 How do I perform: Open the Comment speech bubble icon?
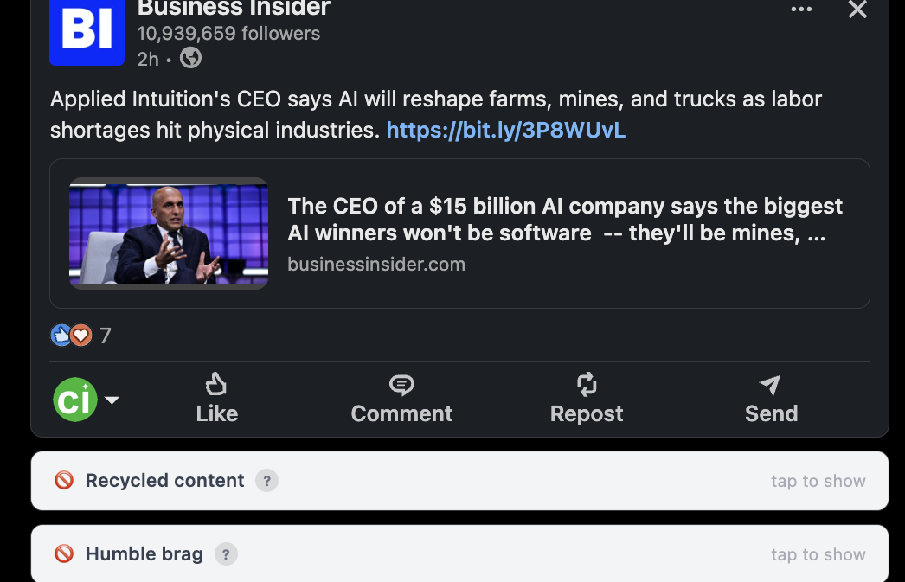click(401, 384)
